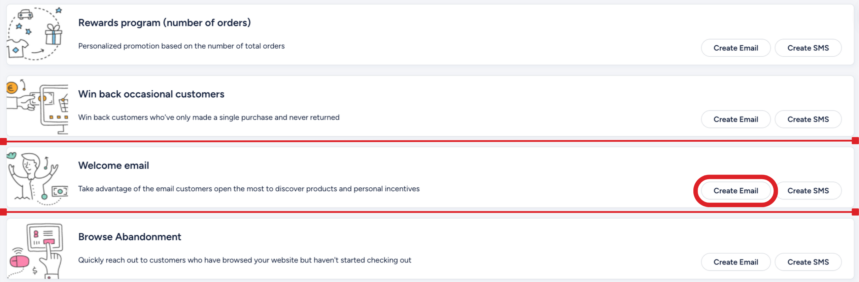Create Email for Browse Abandonment
This screenshot has width=859, height=282.
coord(735,262)
